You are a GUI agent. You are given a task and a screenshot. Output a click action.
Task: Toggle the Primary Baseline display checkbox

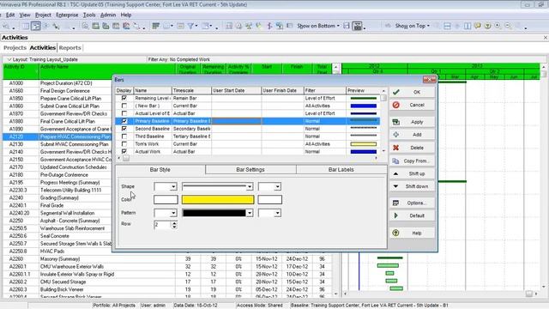(124, 121)
